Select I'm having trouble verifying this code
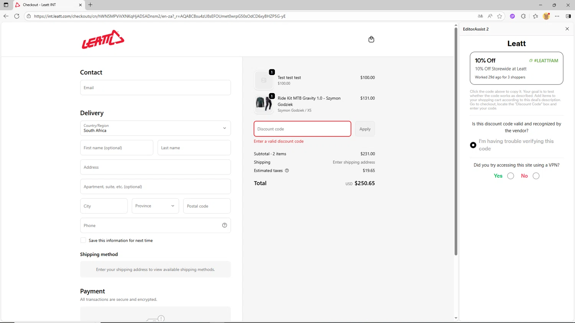This screenshot has height=323, width=575. pos(473,145)
